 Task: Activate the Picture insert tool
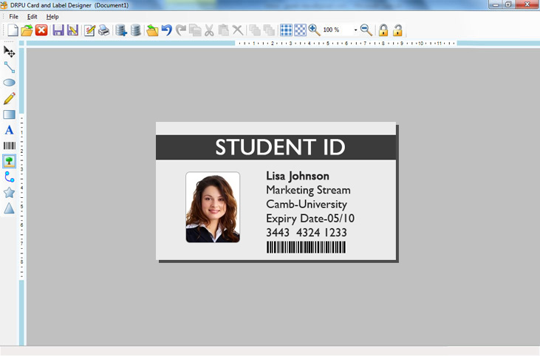point(9,161)
